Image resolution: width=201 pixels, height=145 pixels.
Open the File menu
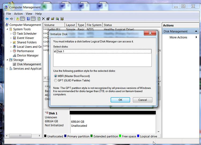(x=9, y=14)
